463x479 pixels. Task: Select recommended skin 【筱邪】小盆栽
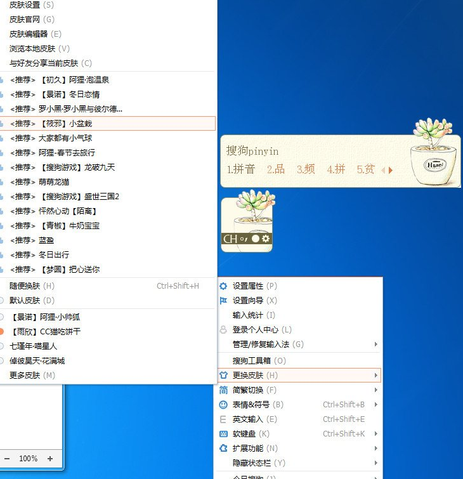[107, 124]
